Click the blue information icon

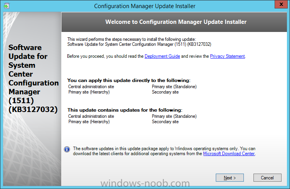tap(67, 149)
